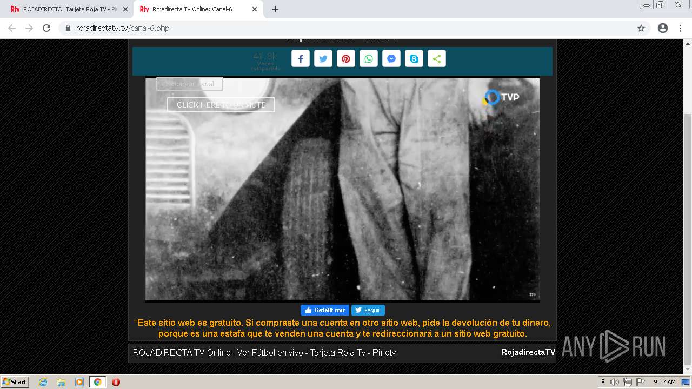Share the page on Pinterest
692x389 pixels.
[346, 59]
